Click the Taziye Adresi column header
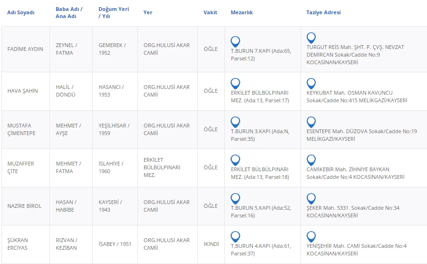This screenshot has width=427, height=264. (x=323, y=13)
